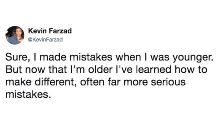Click the word "made" in first line
This screenshot has width=218, height=127.
(53, 57)
